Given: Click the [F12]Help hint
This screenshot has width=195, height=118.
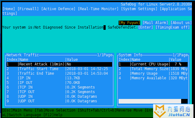Looking at the screenshot, I should coord(53,115).
